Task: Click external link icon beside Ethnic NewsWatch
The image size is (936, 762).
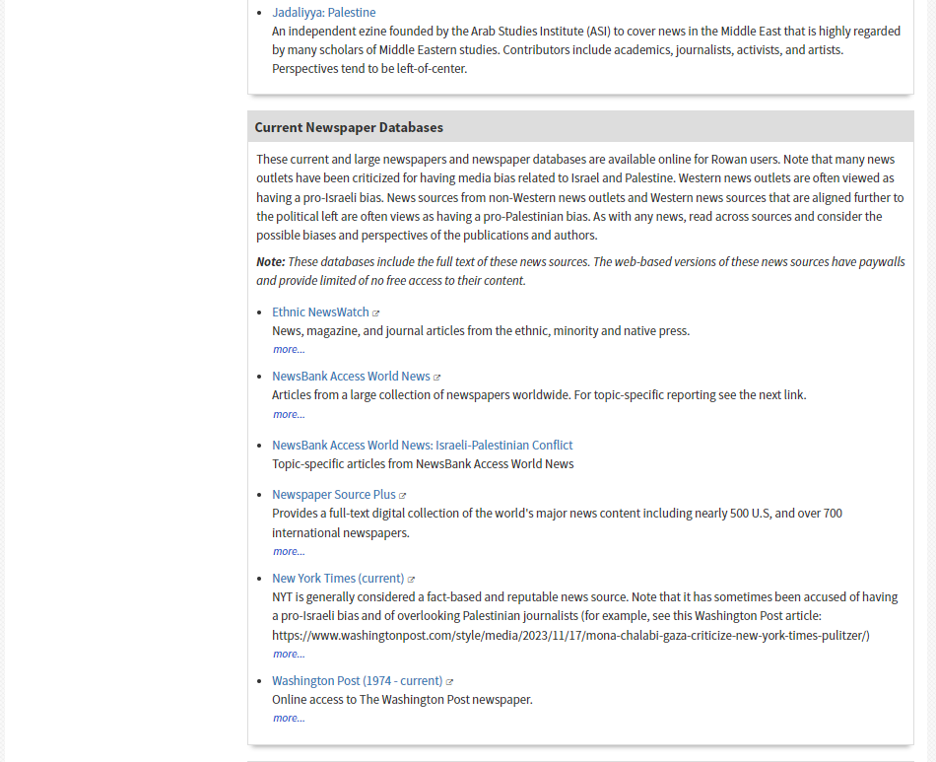Action: click(x=376, y=313)
